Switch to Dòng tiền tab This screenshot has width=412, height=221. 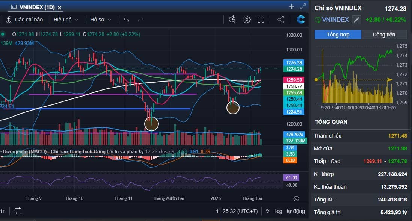[383, 35]
